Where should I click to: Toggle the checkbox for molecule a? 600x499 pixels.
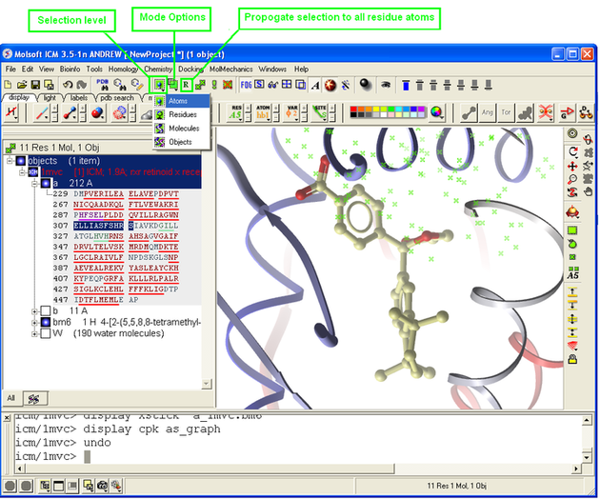[x=46, y=183]
